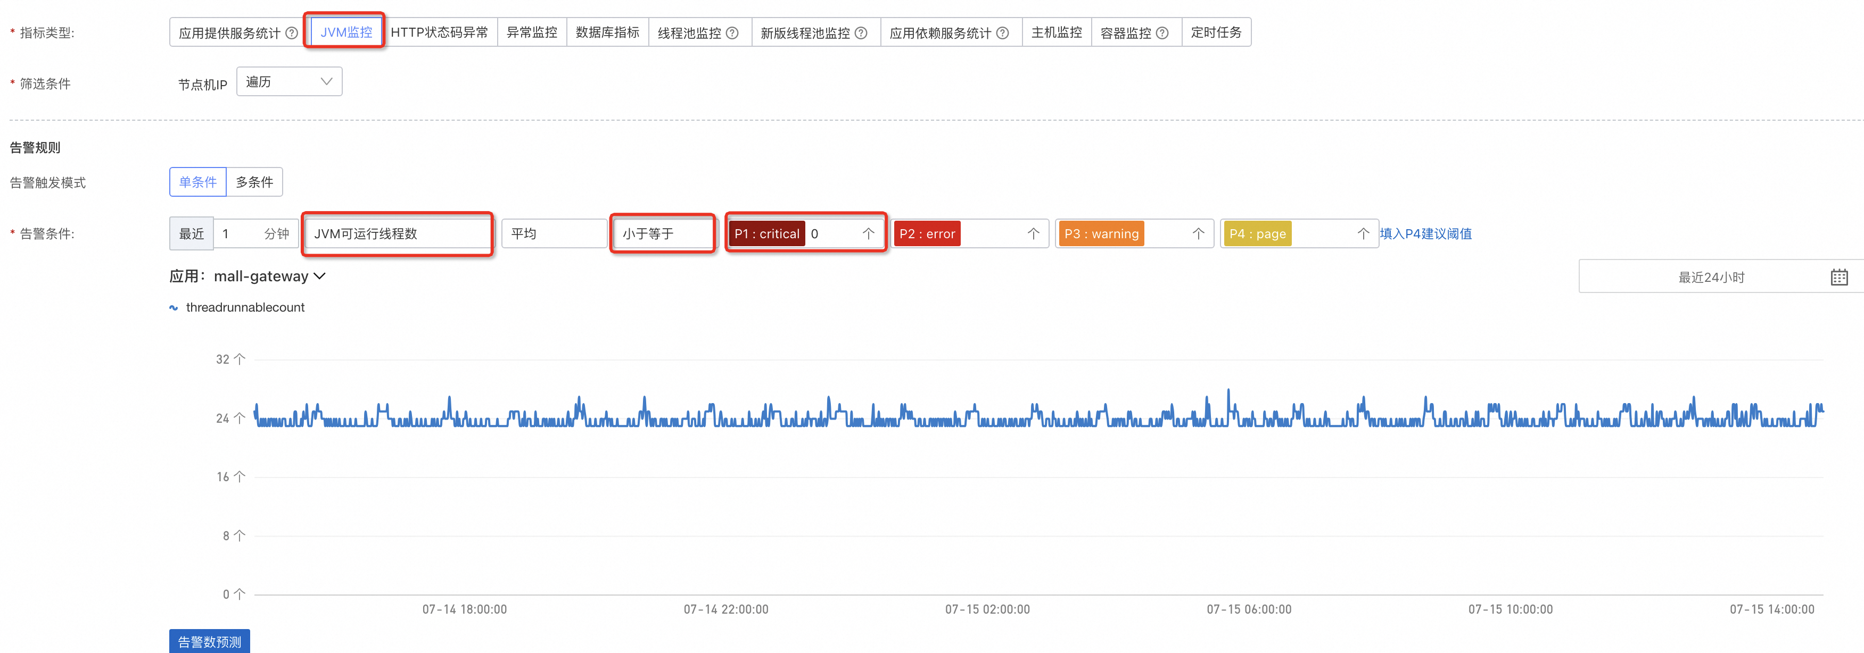Select 多条件 trigger mode

point(255,182)
